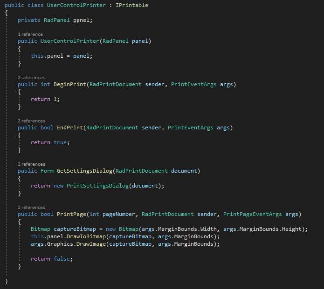Viewport: 324px width, 289px height.
Task: Open '2 references' CodeLens above BeginPrint
Action: (31, 78)
